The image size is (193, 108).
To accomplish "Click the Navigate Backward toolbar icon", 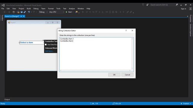I will click(5, 12).
